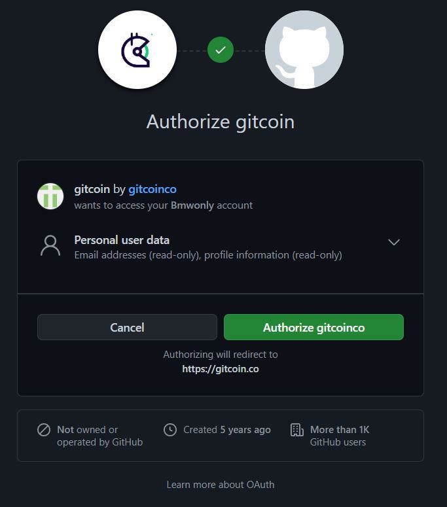Screen dimensions: 447x507
Task: Click the prohibited circle icon
Action: 44,430
